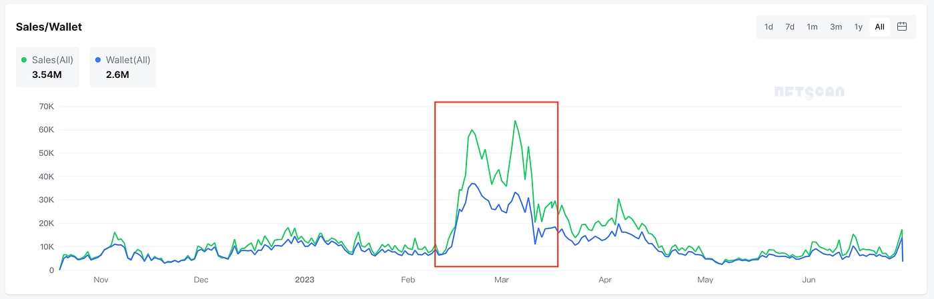
Task: Click the blue Wallet legend dot
Action: tap(98, 60)
